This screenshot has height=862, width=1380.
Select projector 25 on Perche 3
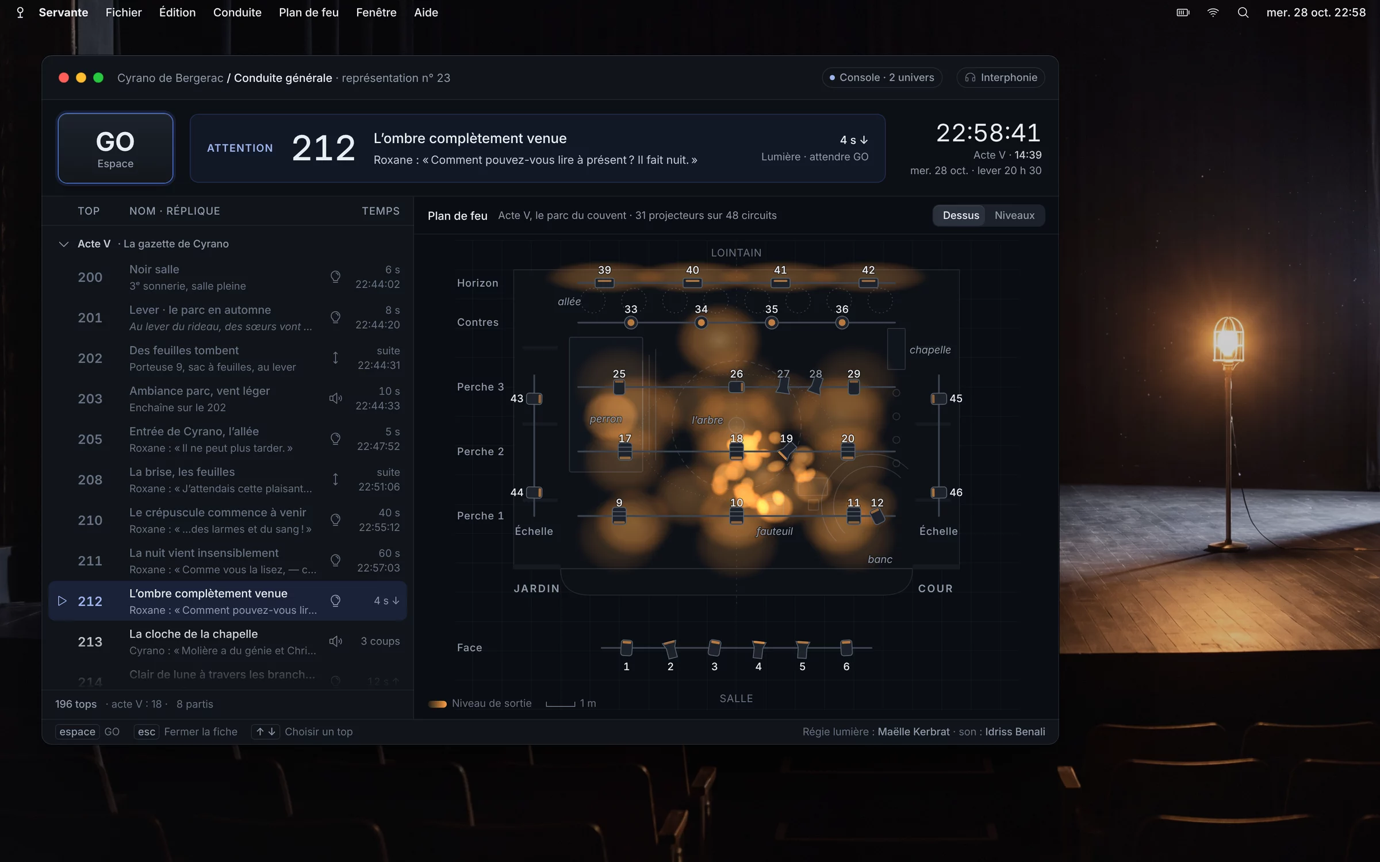tap(619, 387)
